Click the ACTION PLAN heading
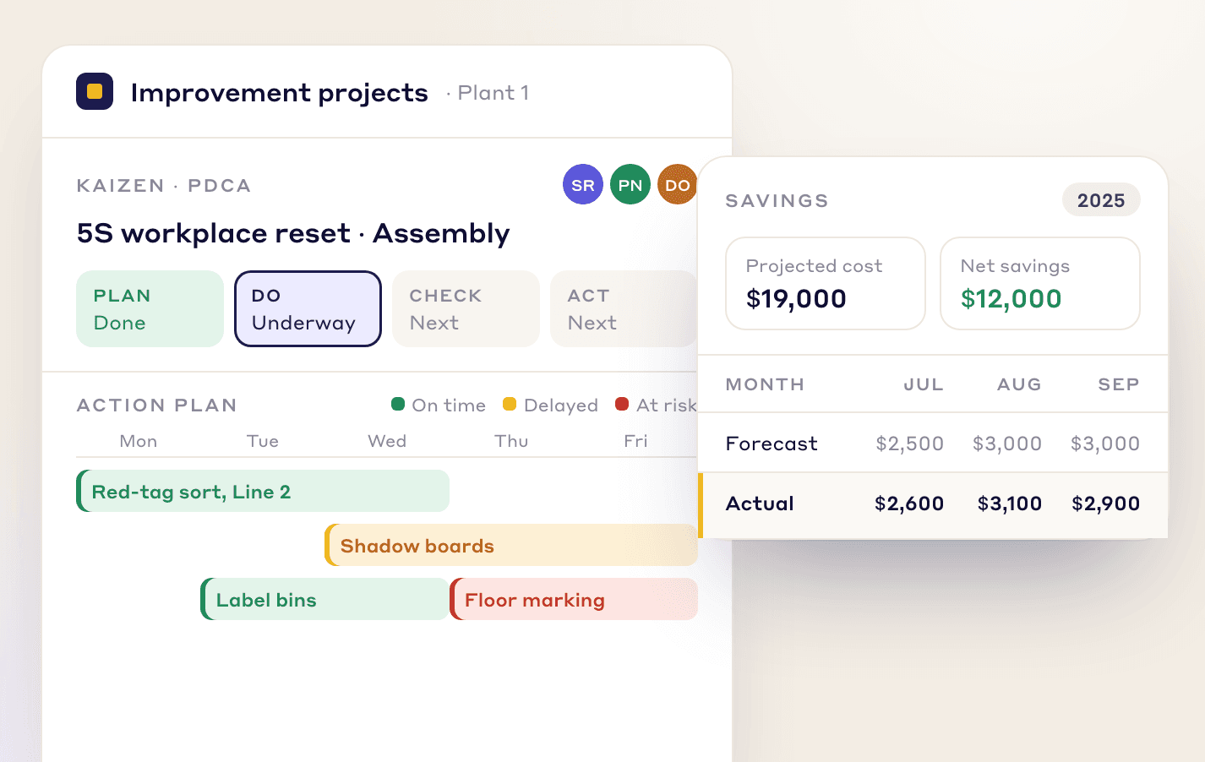1205x762 pixels. click(156, 405)
